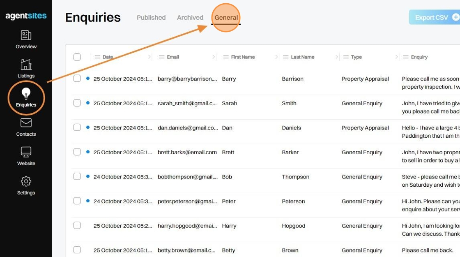Image resolution: width=460 pixels, height=257 pixels.
Task: Tick the select-all checkbox in table header
Action: 77,57
